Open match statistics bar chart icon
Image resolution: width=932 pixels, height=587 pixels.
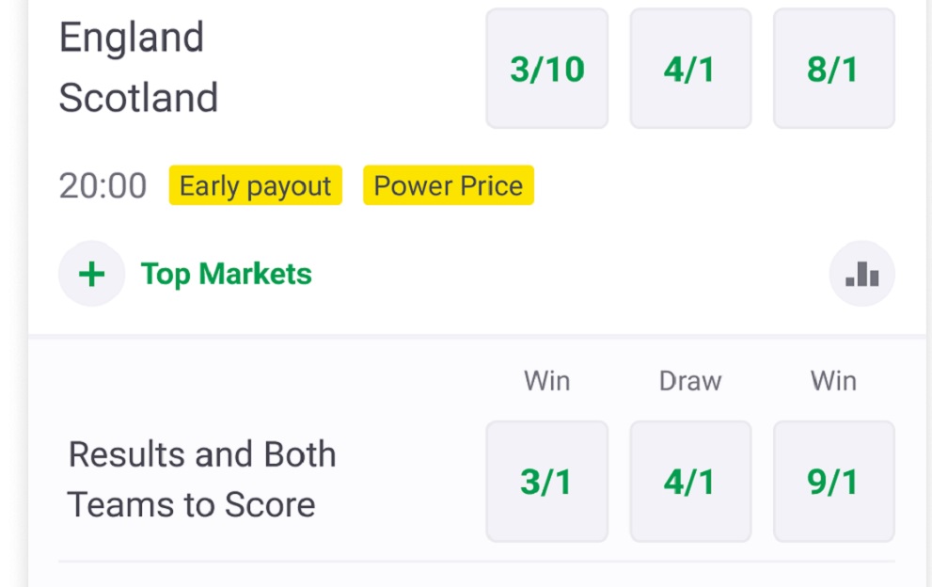(x=861, y=275)
